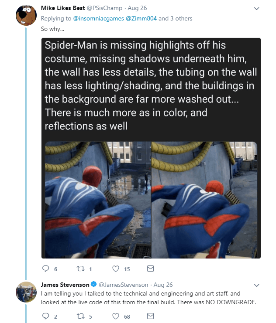Send Mike's tweet via direct message
276x323 pixels.
150,269
